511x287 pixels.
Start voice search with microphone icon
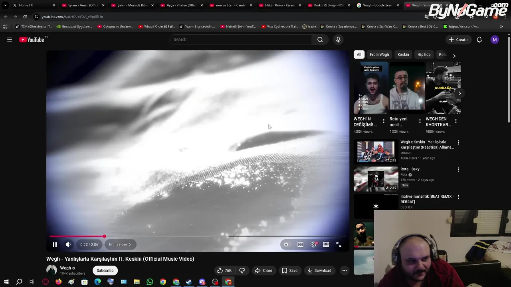(338, 39)
